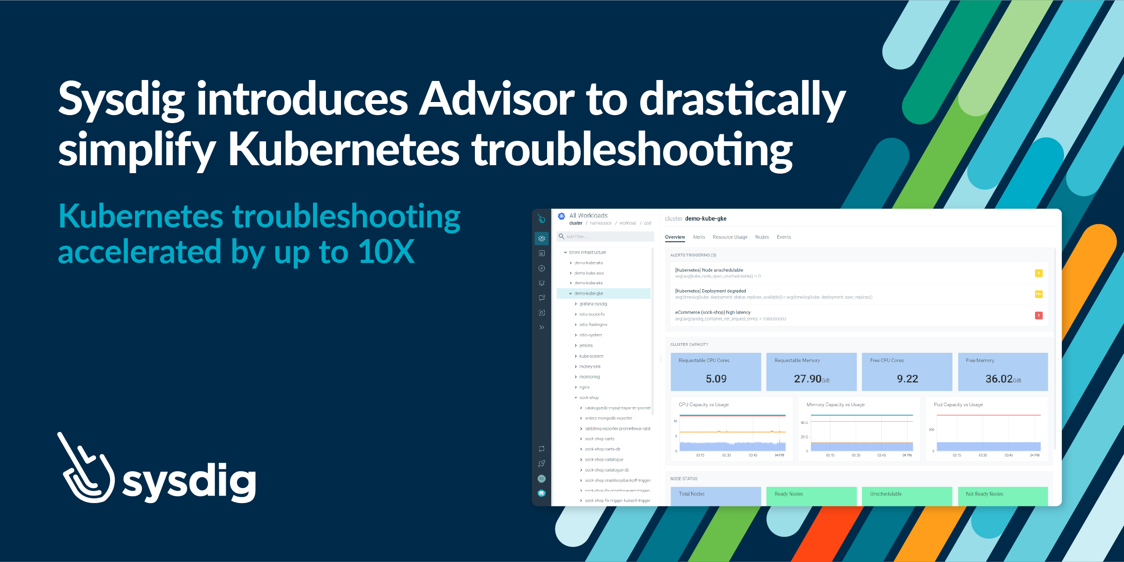
Task: Open the Dashboards chart icon in the sidebar
Action: coord(541,253)
